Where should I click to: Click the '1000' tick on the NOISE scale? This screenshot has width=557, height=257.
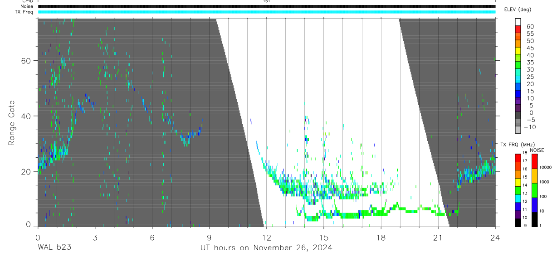click(544, 182)
